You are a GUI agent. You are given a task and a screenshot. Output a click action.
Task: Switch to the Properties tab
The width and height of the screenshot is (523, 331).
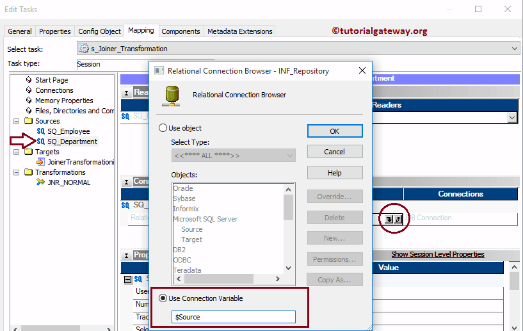[54, 31]
